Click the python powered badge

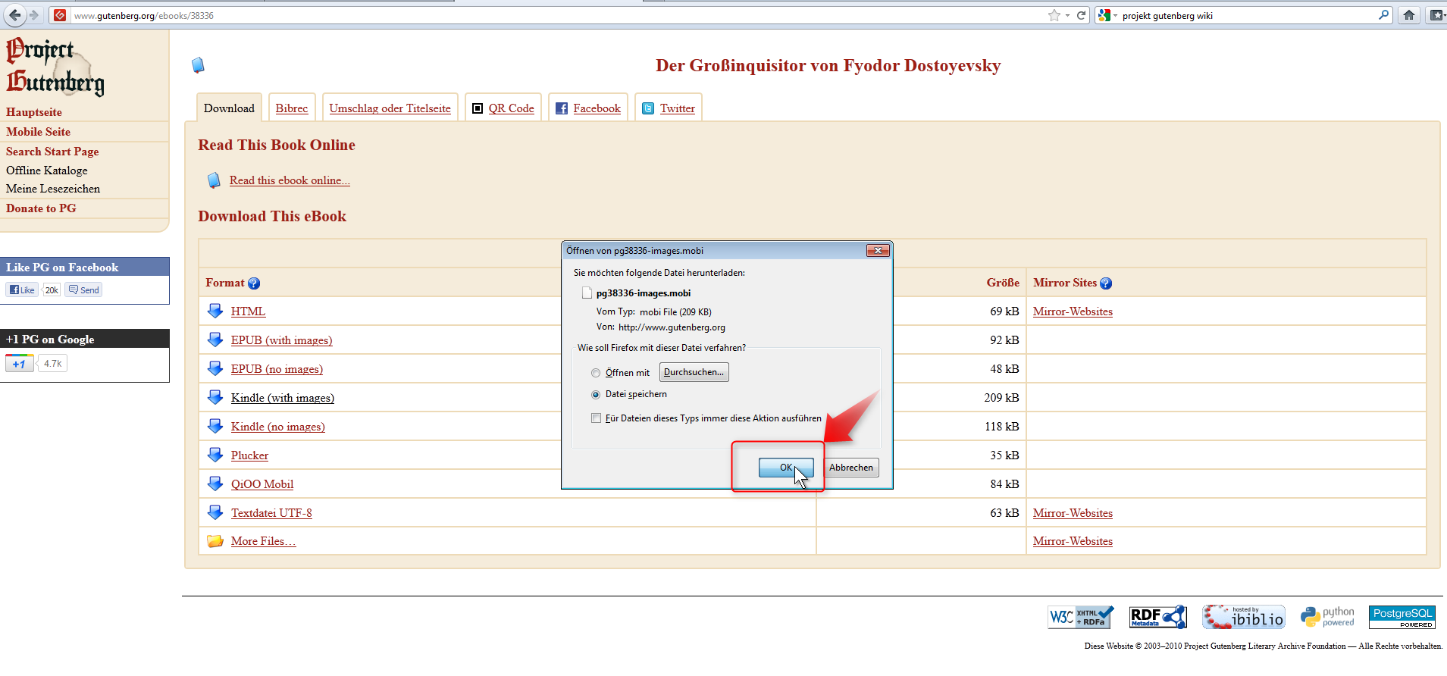click(x=1327, y=617)
